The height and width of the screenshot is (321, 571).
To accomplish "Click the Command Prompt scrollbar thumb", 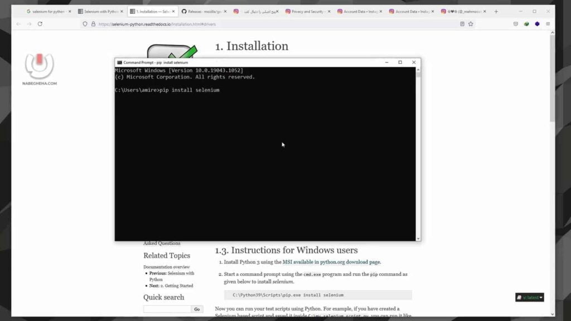I will pos(418,75).
